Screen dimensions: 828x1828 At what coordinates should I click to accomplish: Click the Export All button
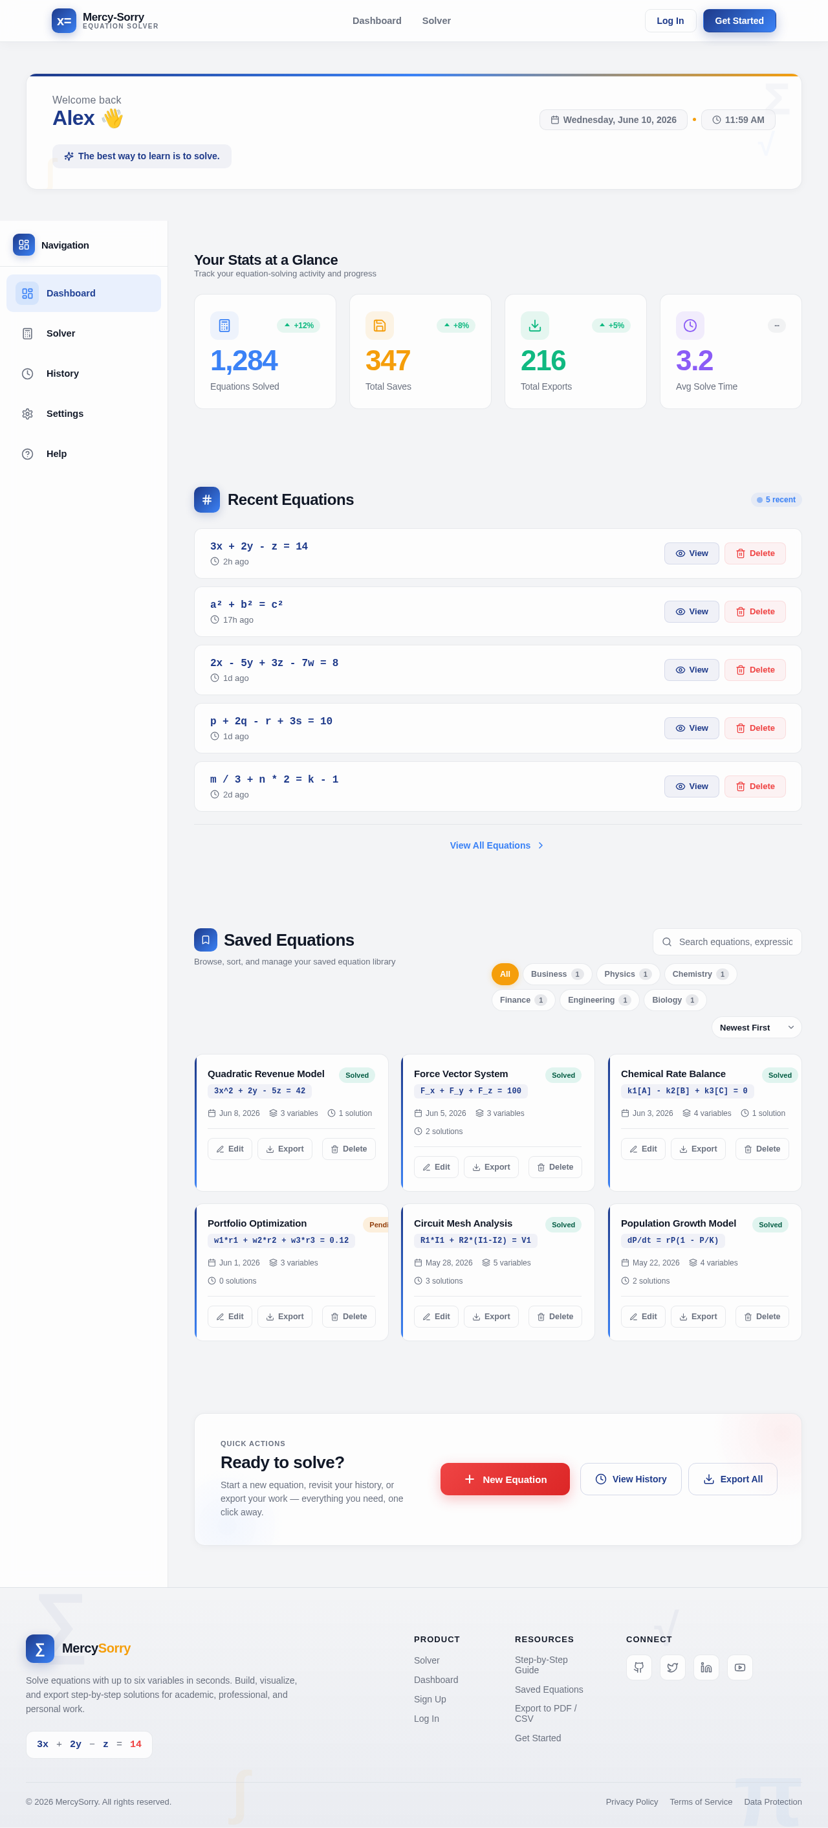click(733, 1479)
